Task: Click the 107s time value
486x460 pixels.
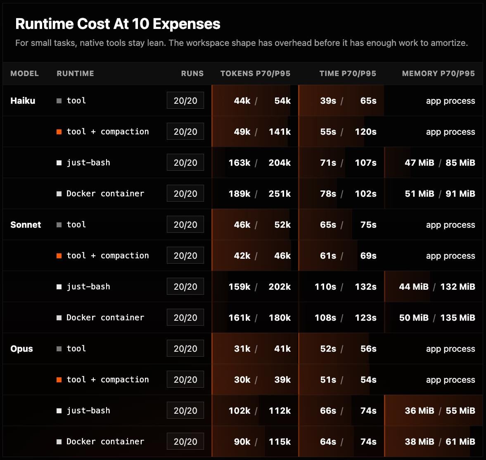Action: [365, 162]
